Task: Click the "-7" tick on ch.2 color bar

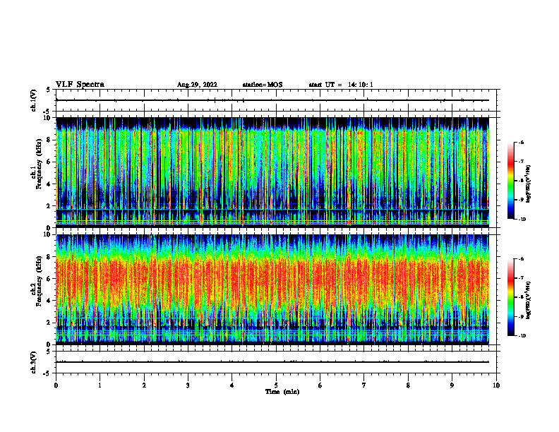Action: pos(521,278)
